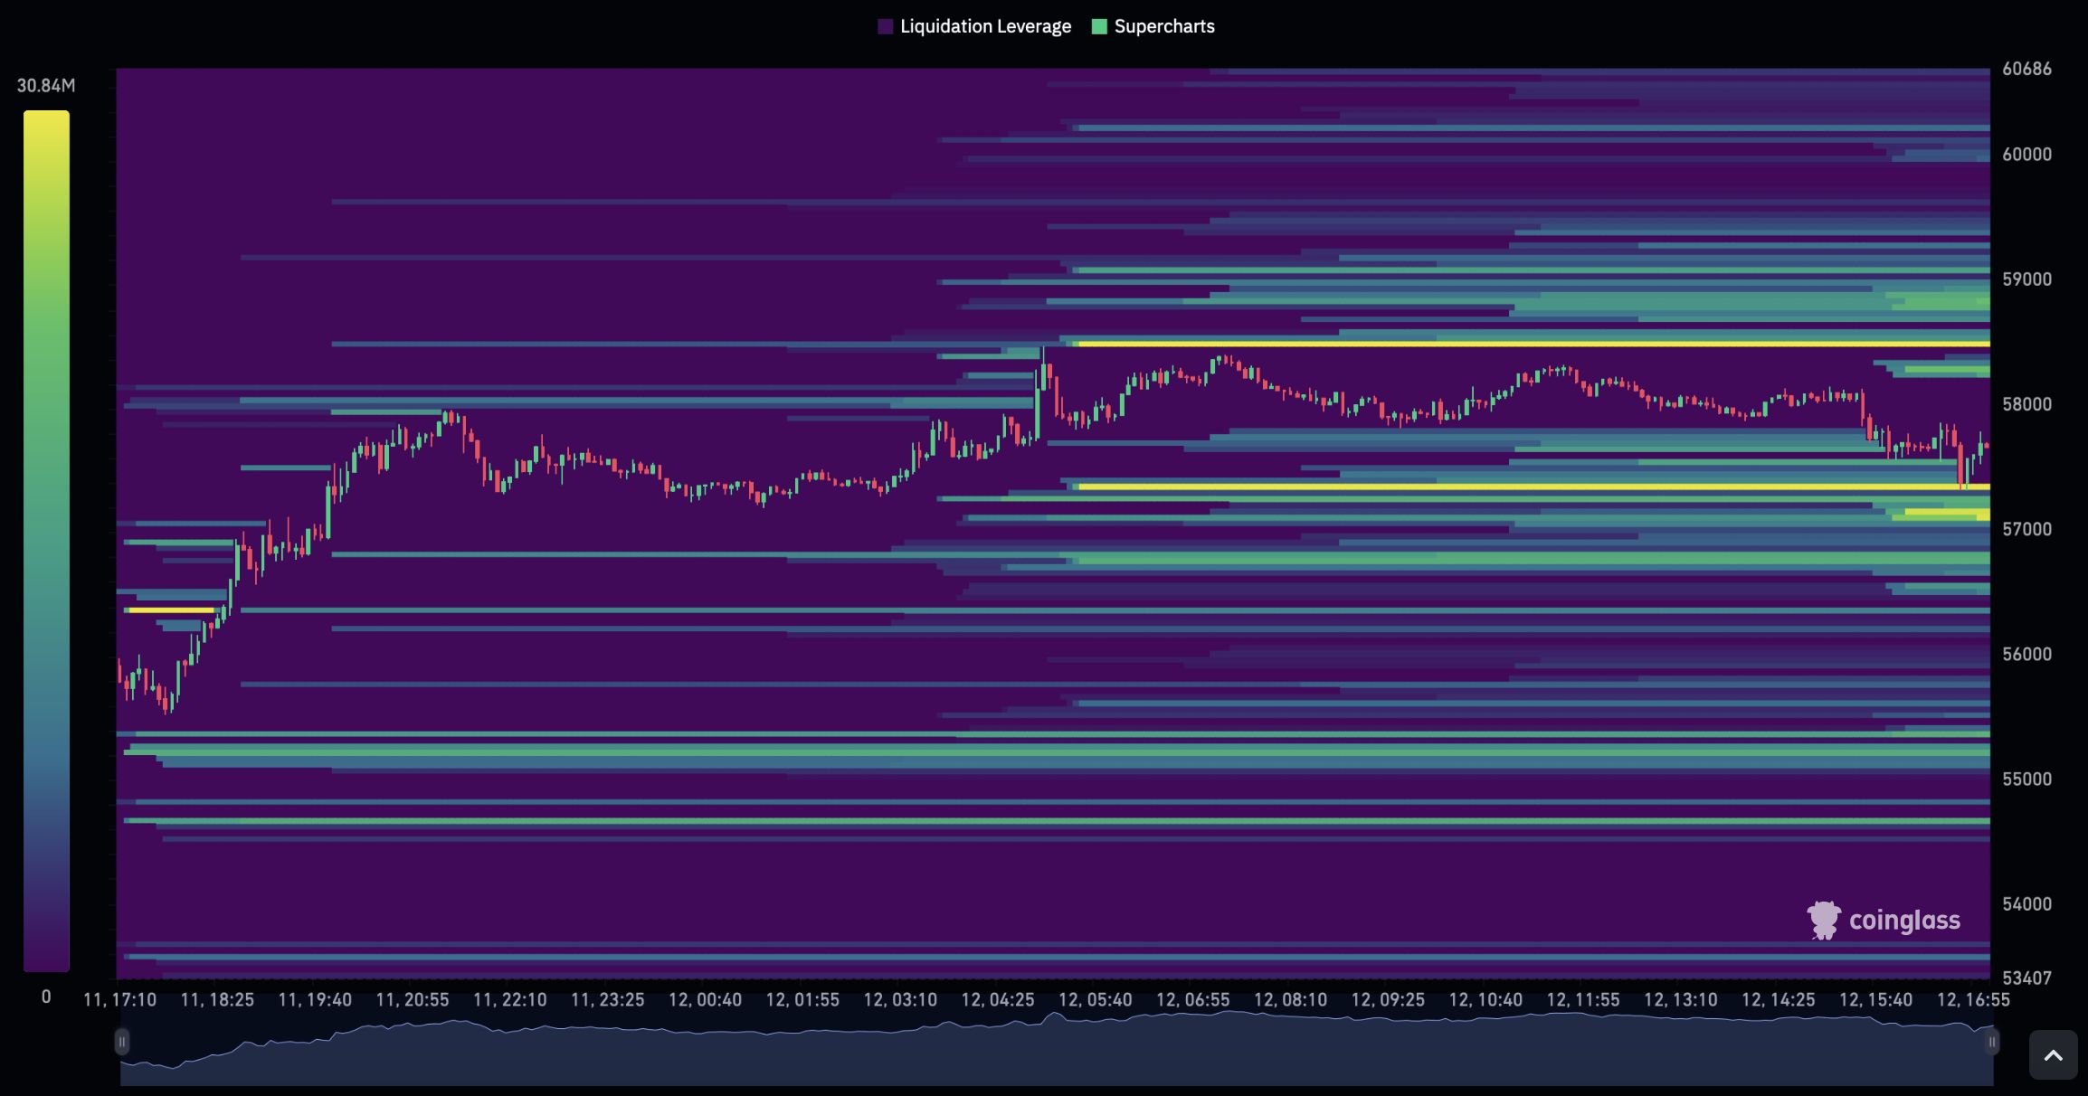Click the scroll-to-top chevron button
The image size is (2088, 1096).
coord(2053,1055)
